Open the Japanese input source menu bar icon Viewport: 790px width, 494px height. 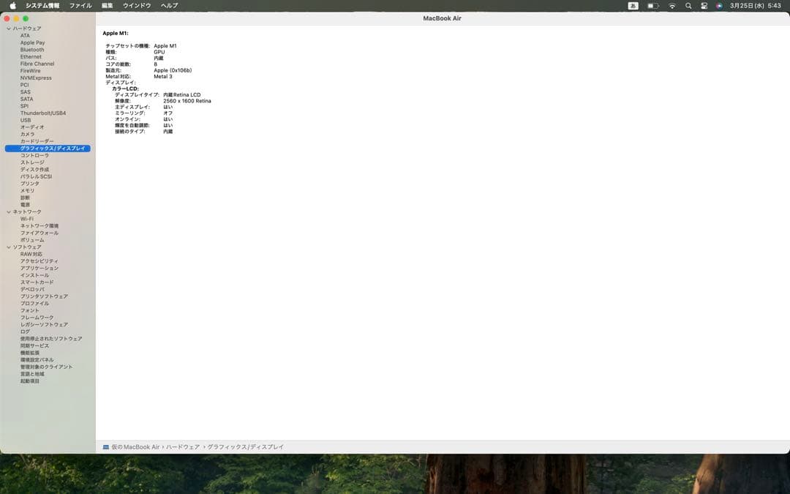tap(633, 6)
